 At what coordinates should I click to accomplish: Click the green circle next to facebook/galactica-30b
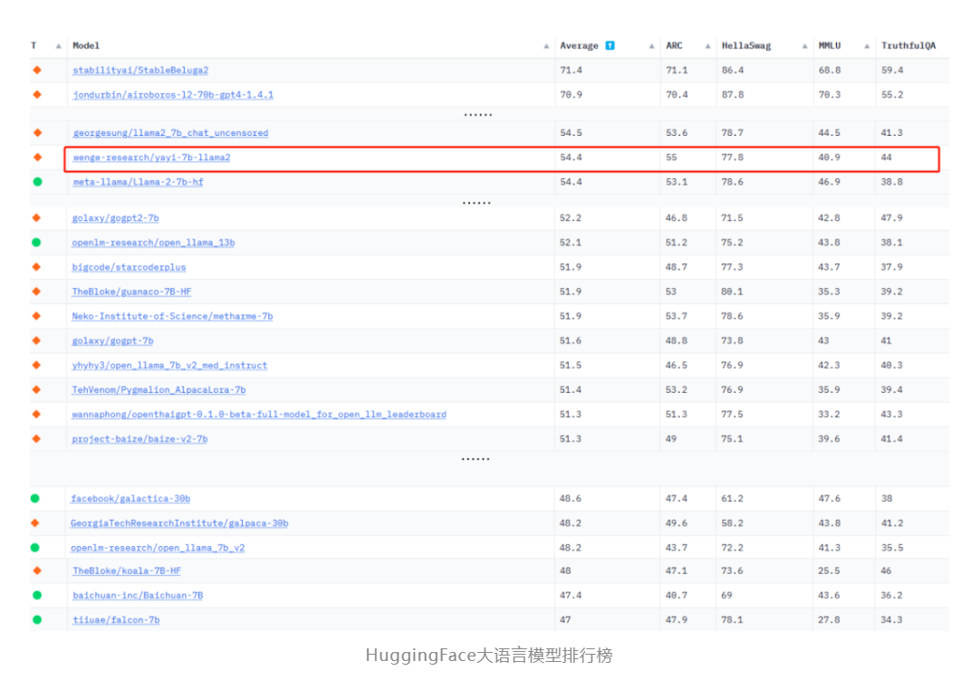[35, 499]
